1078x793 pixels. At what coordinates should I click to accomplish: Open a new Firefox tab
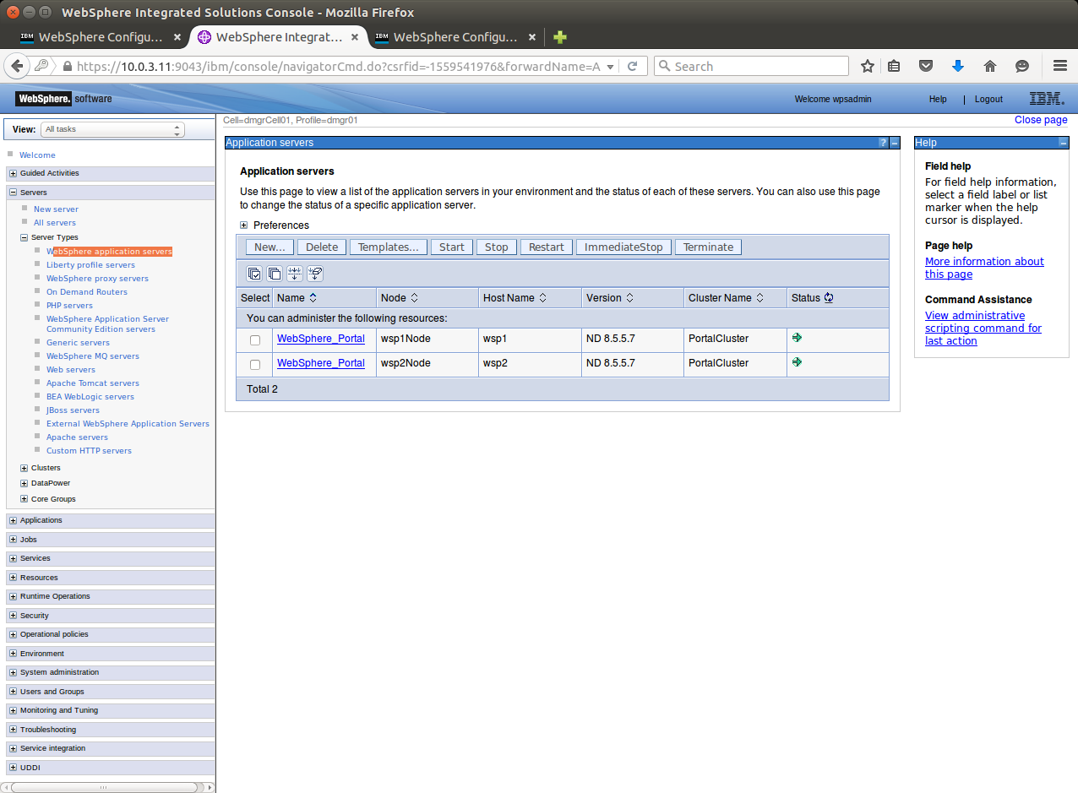559,37
